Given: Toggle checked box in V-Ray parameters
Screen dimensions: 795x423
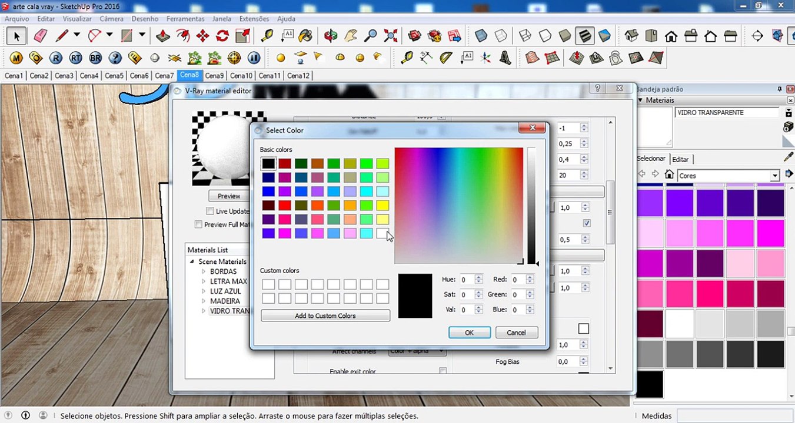Looking at the screenshot, I should (587, 223).
